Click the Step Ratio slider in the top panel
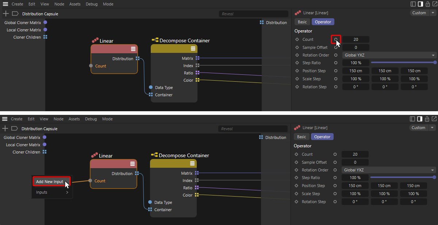This screenshot has width=438, height=225. (403, 63)
